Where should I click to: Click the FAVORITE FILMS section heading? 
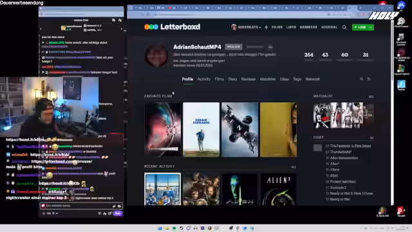click(158, 96)
